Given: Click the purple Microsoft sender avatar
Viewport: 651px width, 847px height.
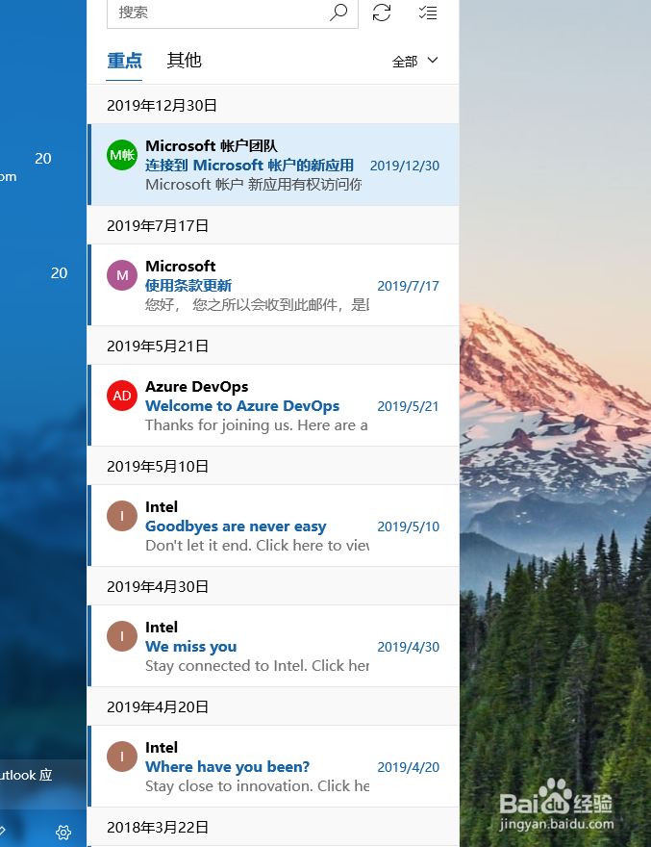Looking at the screenshot, I should coord(122,275).
